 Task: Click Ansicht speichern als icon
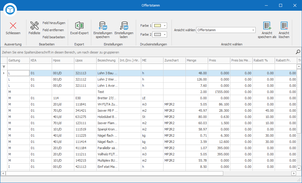(x=267, y=26)
